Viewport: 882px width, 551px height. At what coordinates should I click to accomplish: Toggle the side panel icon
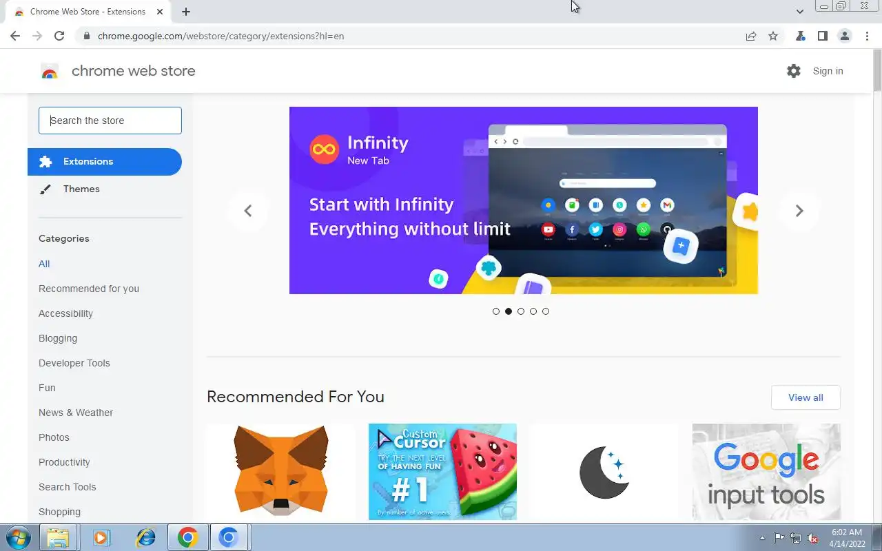tap(823, 36)
